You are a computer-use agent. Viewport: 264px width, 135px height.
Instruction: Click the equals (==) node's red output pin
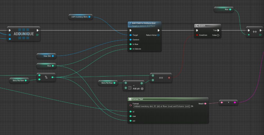click(x=169, y=78)
